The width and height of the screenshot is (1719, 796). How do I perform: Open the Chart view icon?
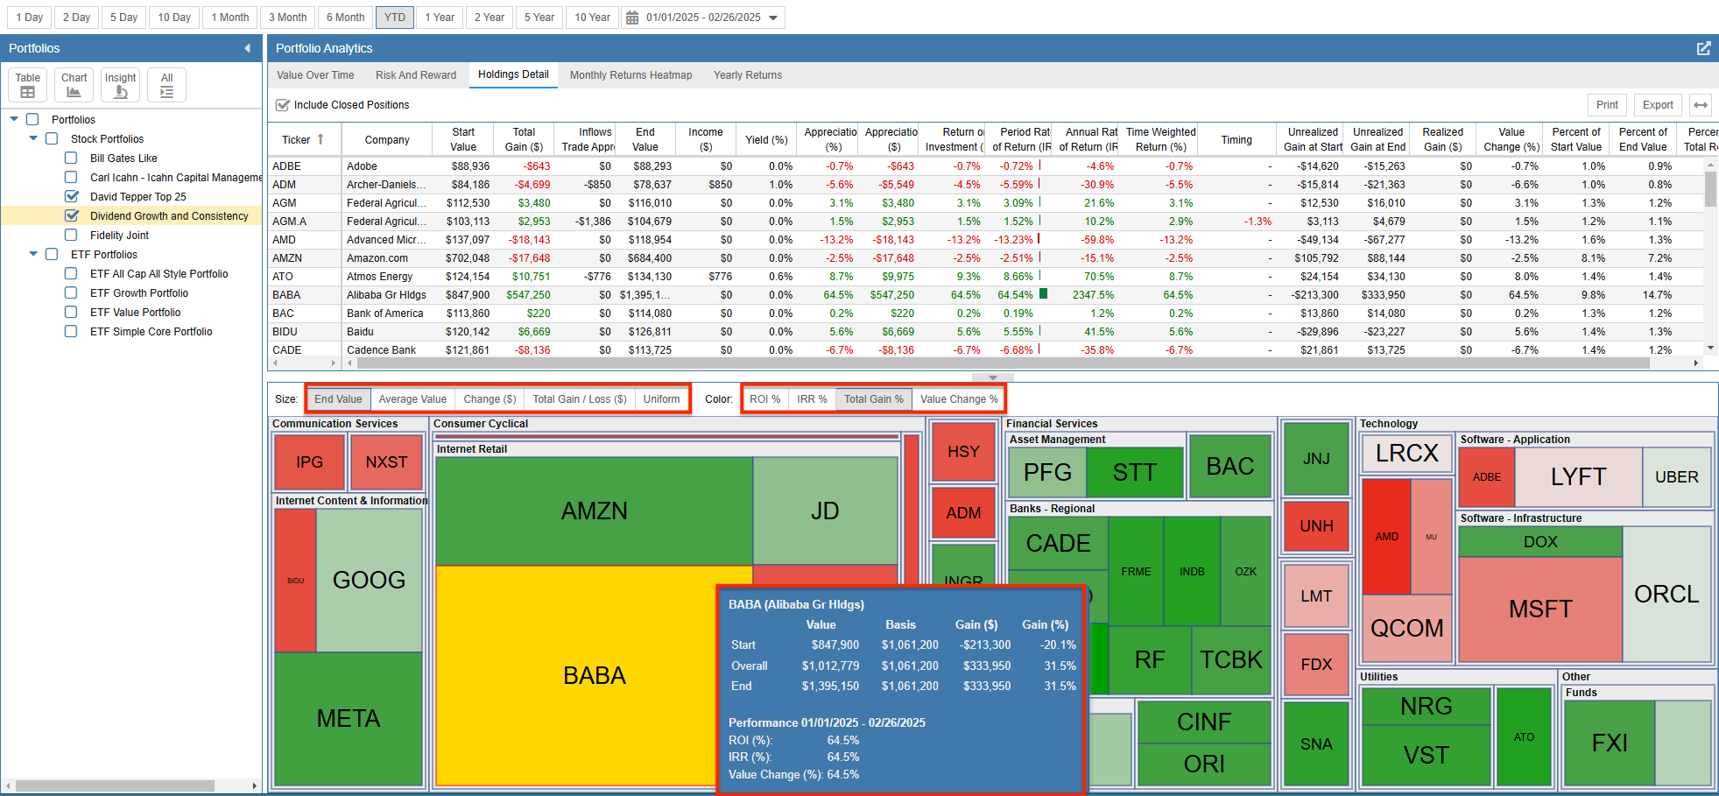coord(74,85)
